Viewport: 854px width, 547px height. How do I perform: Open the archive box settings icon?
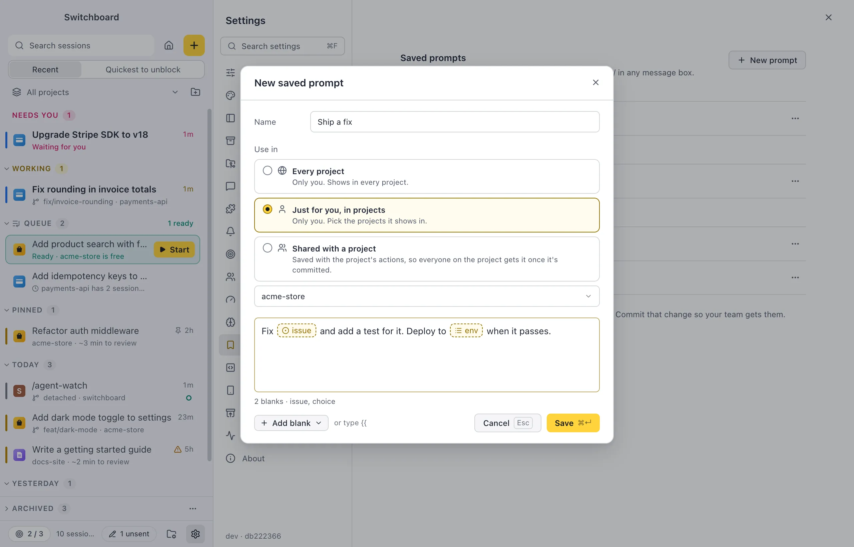tap(231, 141)
